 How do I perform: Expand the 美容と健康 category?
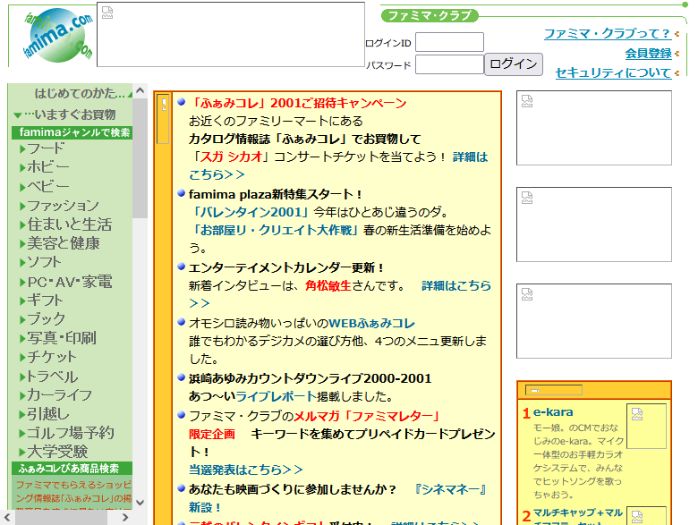(60, 243)
